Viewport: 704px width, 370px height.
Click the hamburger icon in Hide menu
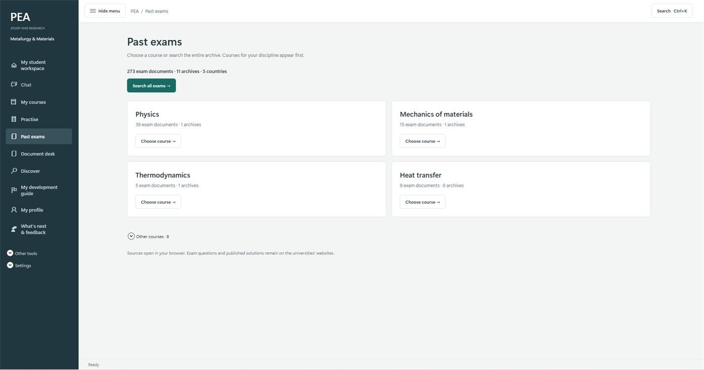93,11
